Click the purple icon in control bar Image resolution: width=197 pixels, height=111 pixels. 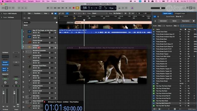[132, 8]
